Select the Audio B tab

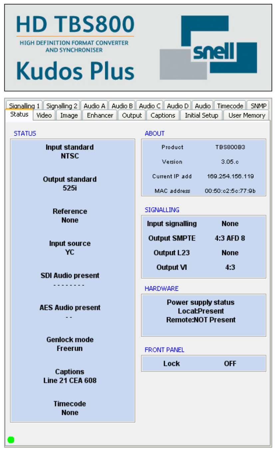click(x=122, y=106)
